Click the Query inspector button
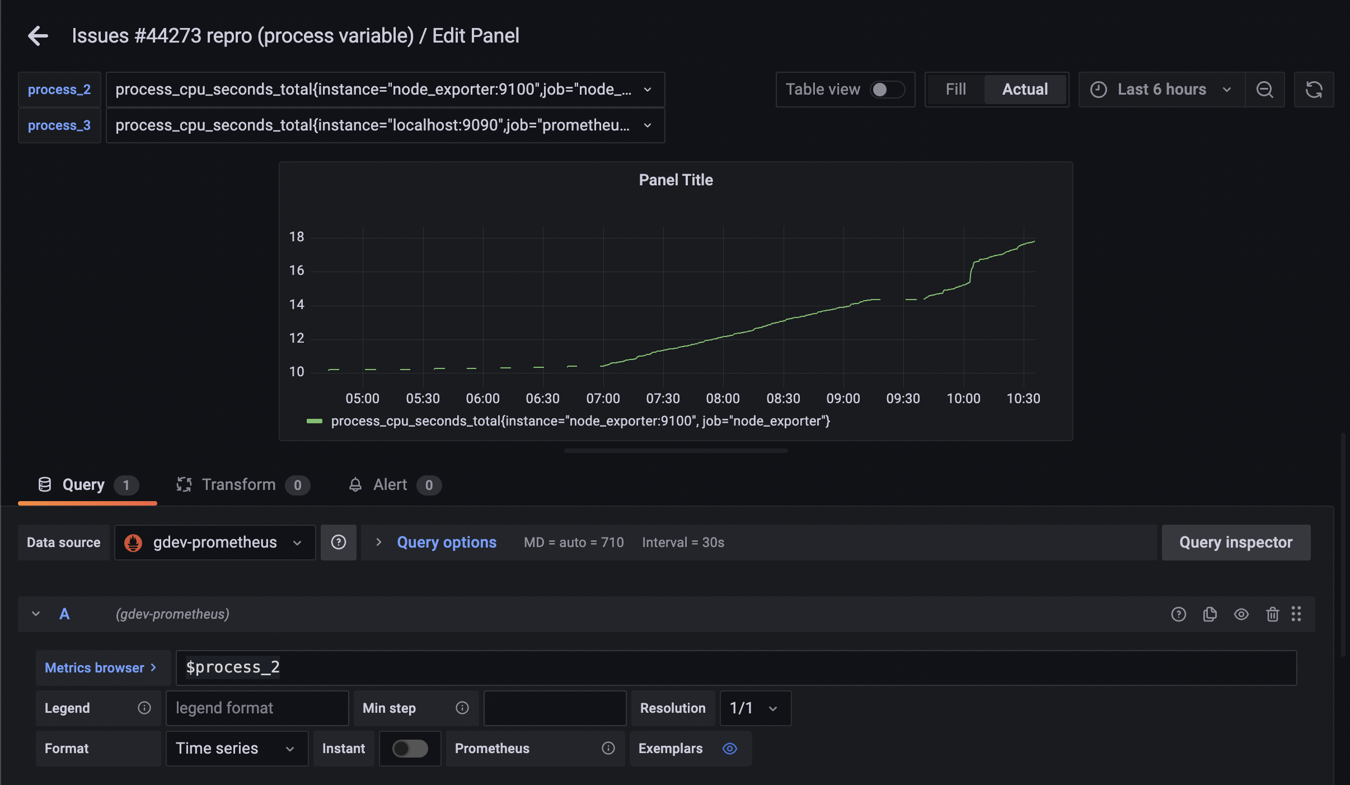Screen dimensions: 1350x785 (x=1235, y=542)
